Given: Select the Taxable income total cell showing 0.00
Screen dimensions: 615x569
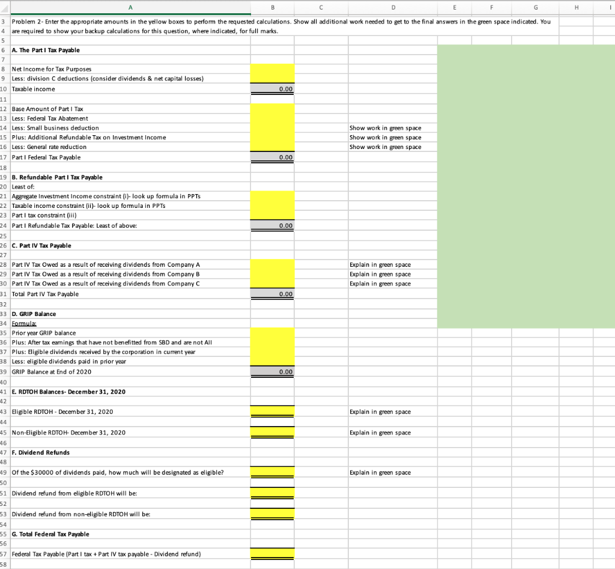Looking at the screenshot, I should click(x=272, y=88).
